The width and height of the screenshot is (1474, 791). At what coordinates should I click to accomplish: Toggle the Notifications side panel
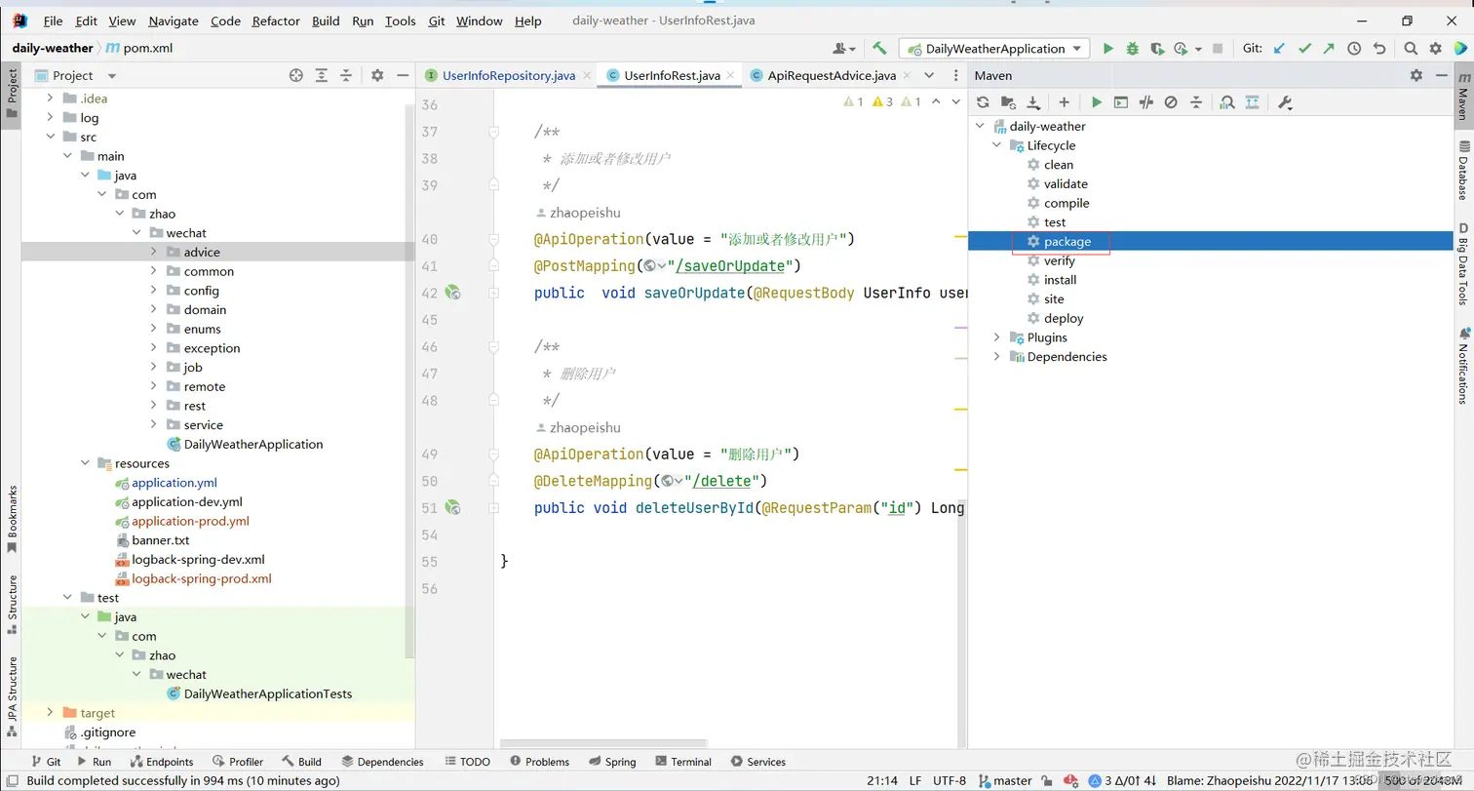1462,365
